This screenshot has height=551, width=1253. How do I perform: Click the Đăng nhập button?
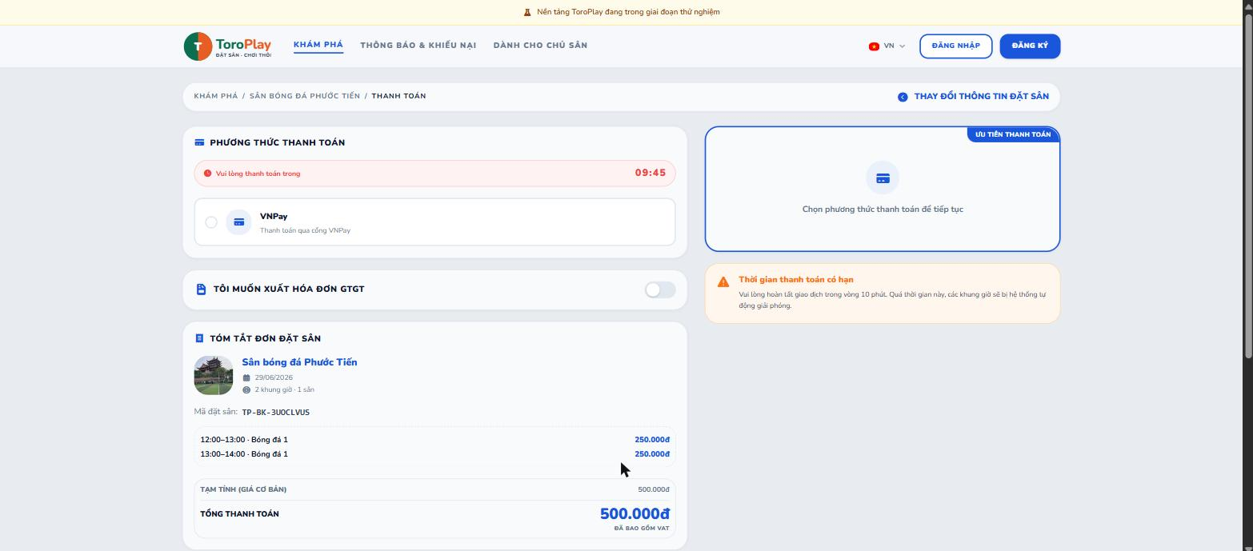tap(955, 46)
